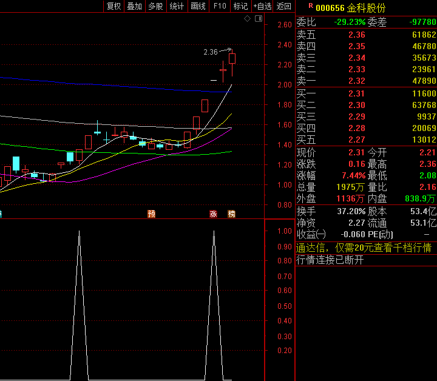Activate the 画线 drawing tools

(x=198, y=6)
